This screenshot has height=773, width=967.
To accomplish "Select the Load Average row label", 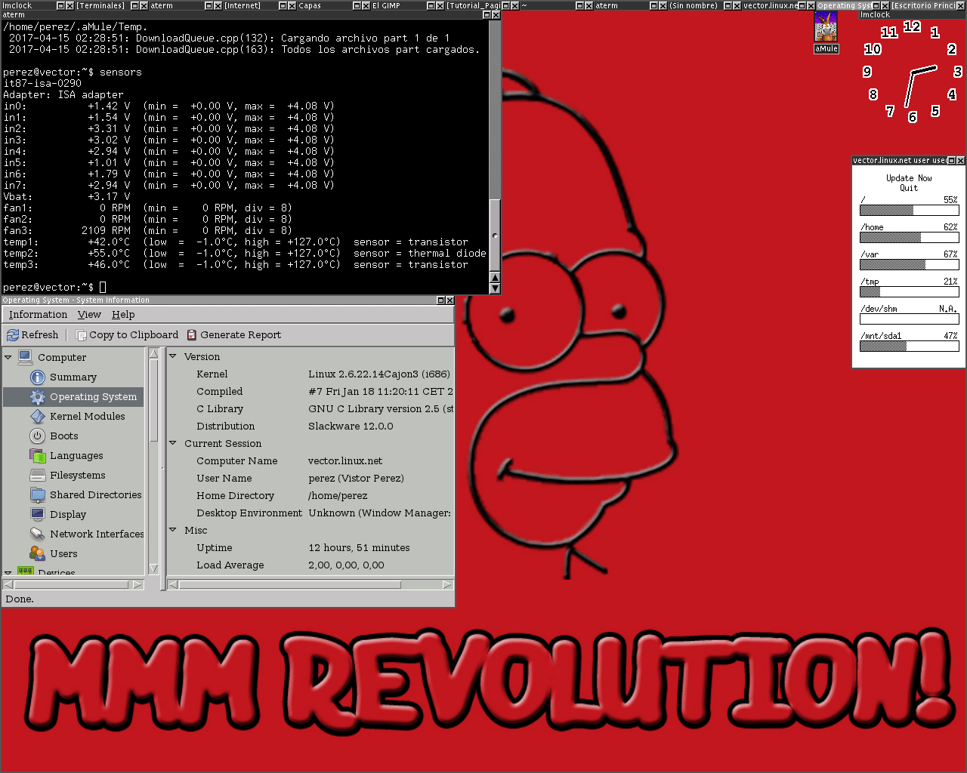I will [230, 565].
